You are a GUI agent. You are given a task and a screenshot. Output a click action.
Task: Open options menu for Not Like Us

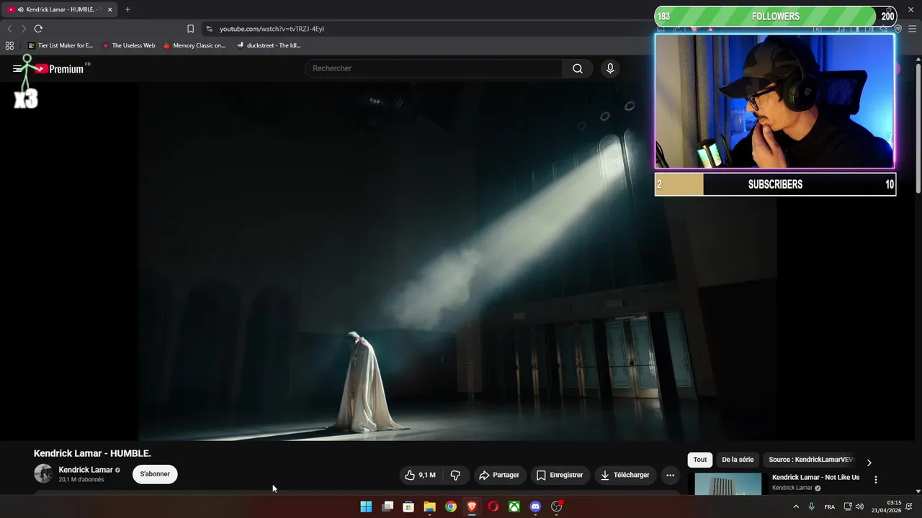tap(876, 480)
